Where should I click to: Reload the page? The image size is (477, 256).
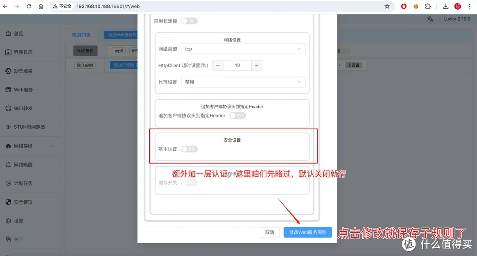pyautogui.click(x=29, y=6)
